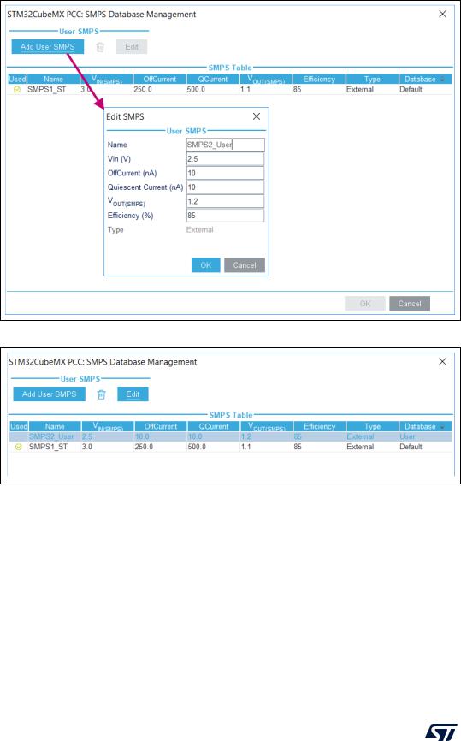Click the OffCurrent column header in lower table
The image size is (461, 741).
pos(161,426)
